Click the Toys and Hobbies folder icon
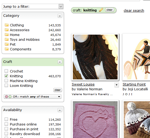 pos(7,39)
